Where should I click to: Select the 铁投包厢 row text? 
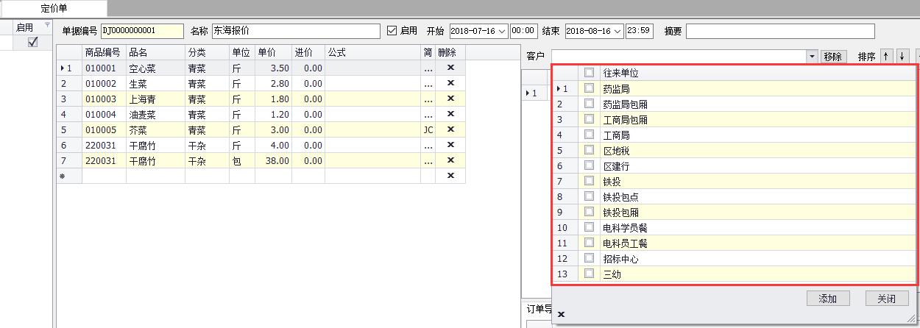point(620,212)
